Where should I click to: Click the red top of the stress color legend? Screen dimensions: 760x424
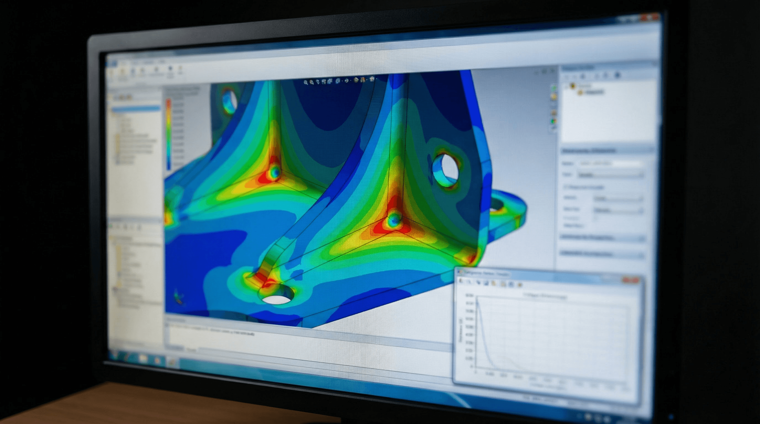[x=168, y=103]
